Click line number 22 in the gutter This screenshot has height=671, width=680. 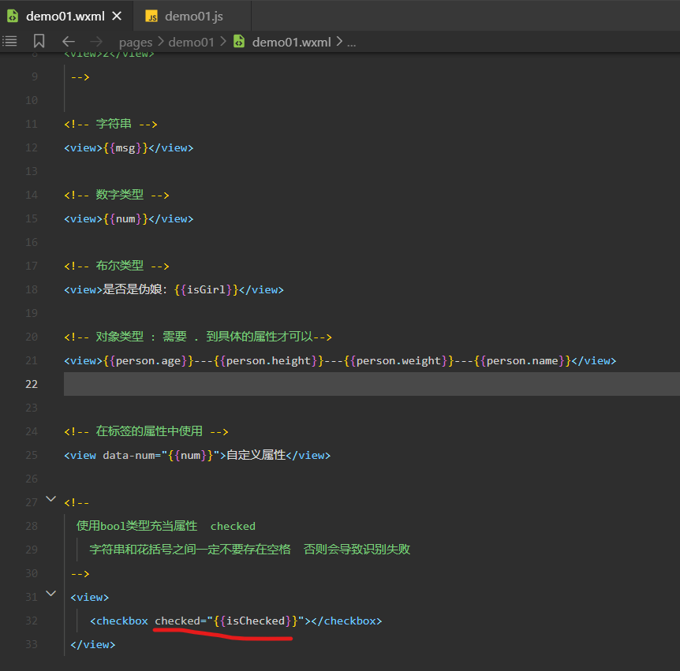click(32, 384)
